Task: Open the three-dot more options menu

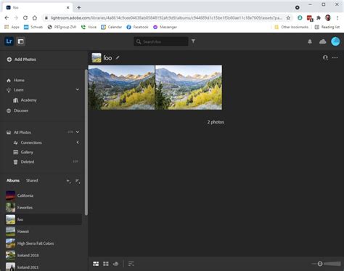Action: 335,57
